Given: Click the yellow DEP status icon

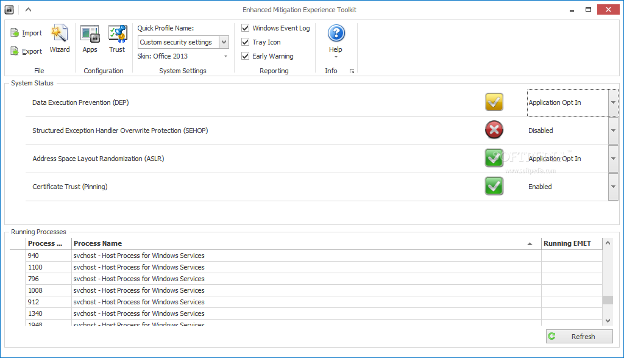Looking at the screenshot, I should click(x=494, y=102).
